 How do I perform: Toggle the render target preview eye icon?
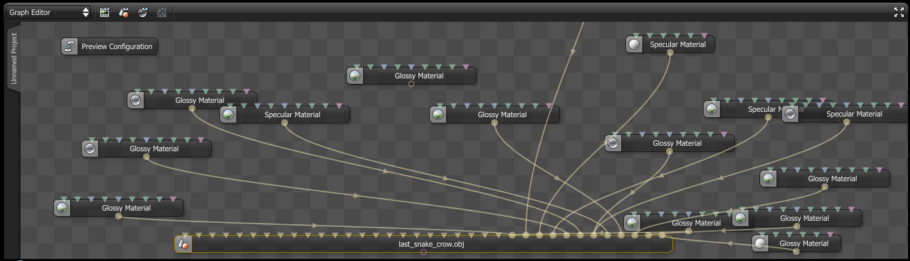point(104,12)
